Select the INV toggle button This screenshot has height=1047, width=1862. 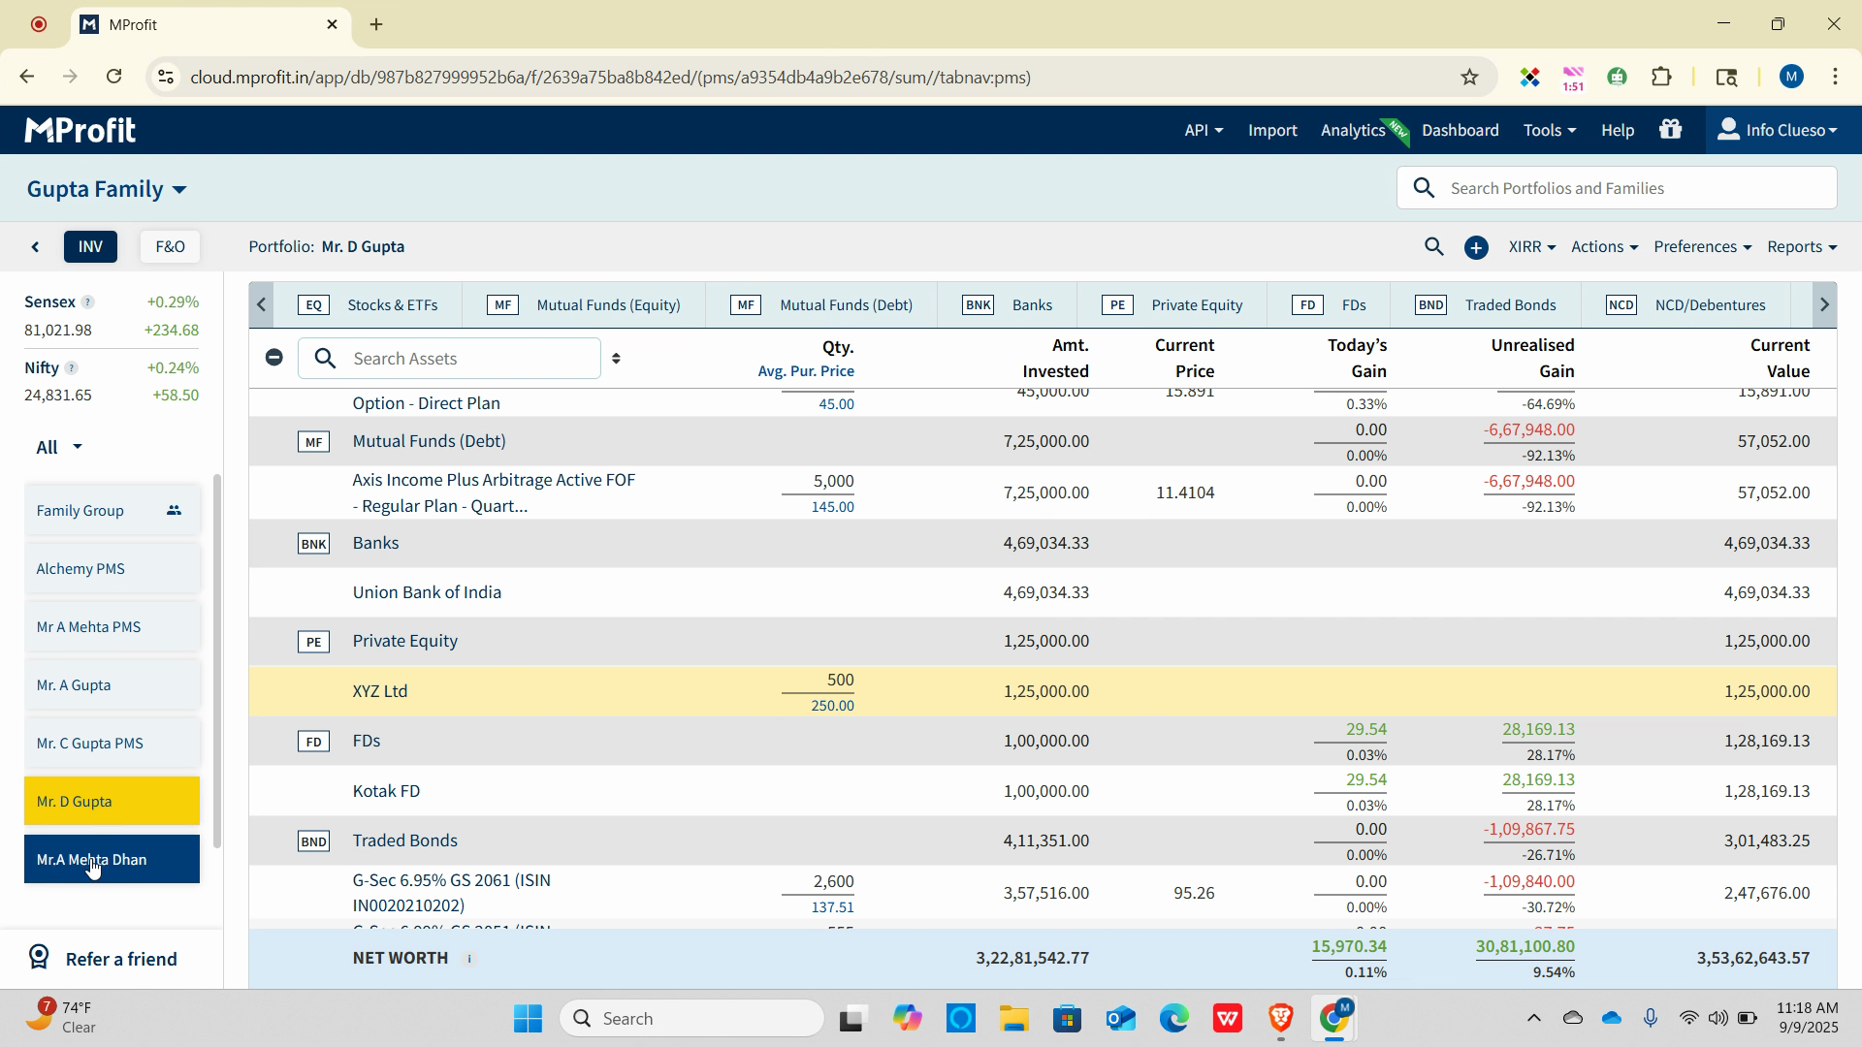90,247
